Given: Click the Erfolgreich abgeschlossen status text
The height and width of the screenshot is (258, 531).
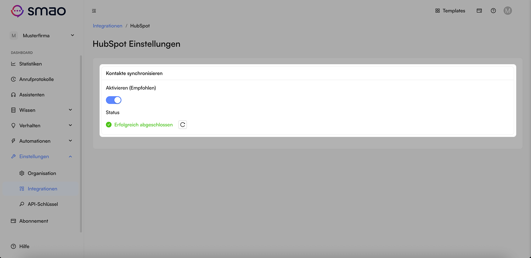Looking at the screenshot, I should [144, 125].
